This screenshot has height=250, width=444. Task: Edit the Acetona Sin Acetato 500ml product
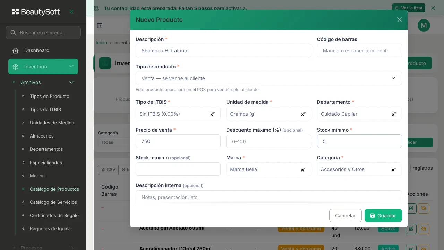click(x=411, y=229)
